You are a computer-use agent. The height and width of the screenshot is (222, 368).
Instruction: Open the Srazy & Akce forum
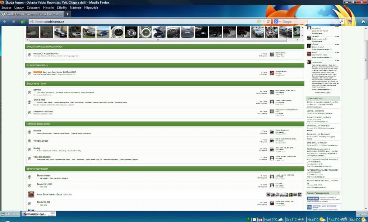click(x=40, y=100)
